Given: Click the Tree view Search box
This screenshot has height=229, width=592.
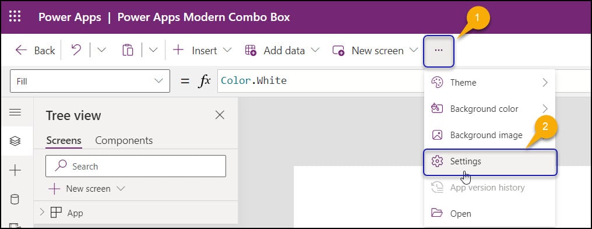Looking at the screenshot, I should 136,166.
